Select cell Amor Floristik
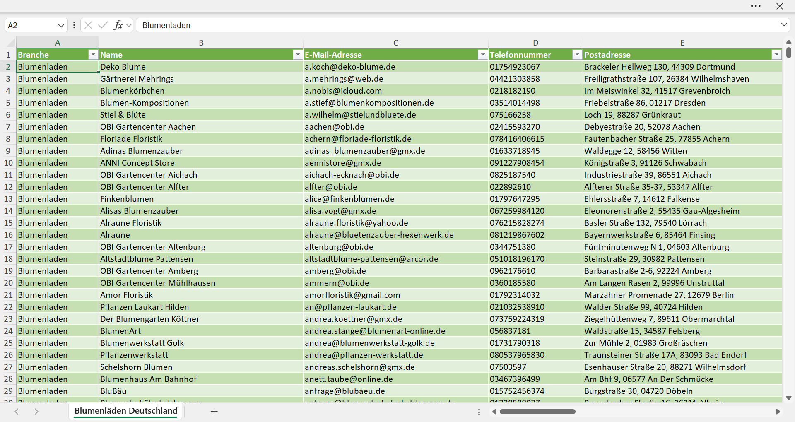795x422 pixels. 201,295
